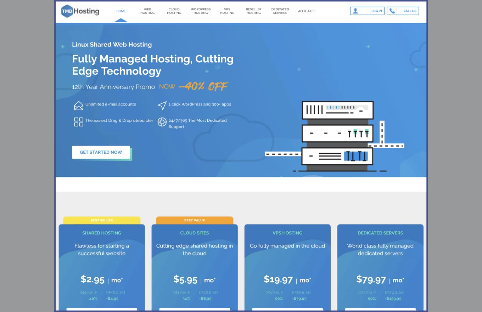Click the server stack illustration
This screenshot has height=312, width=482.
click(337, 136)
